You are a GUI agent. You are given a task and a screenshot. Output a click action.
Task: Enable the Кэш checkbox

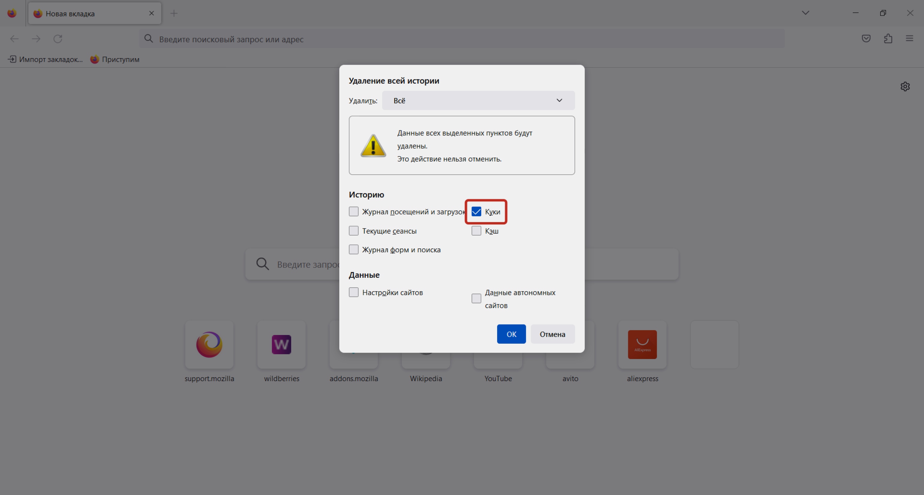[476, 231]
